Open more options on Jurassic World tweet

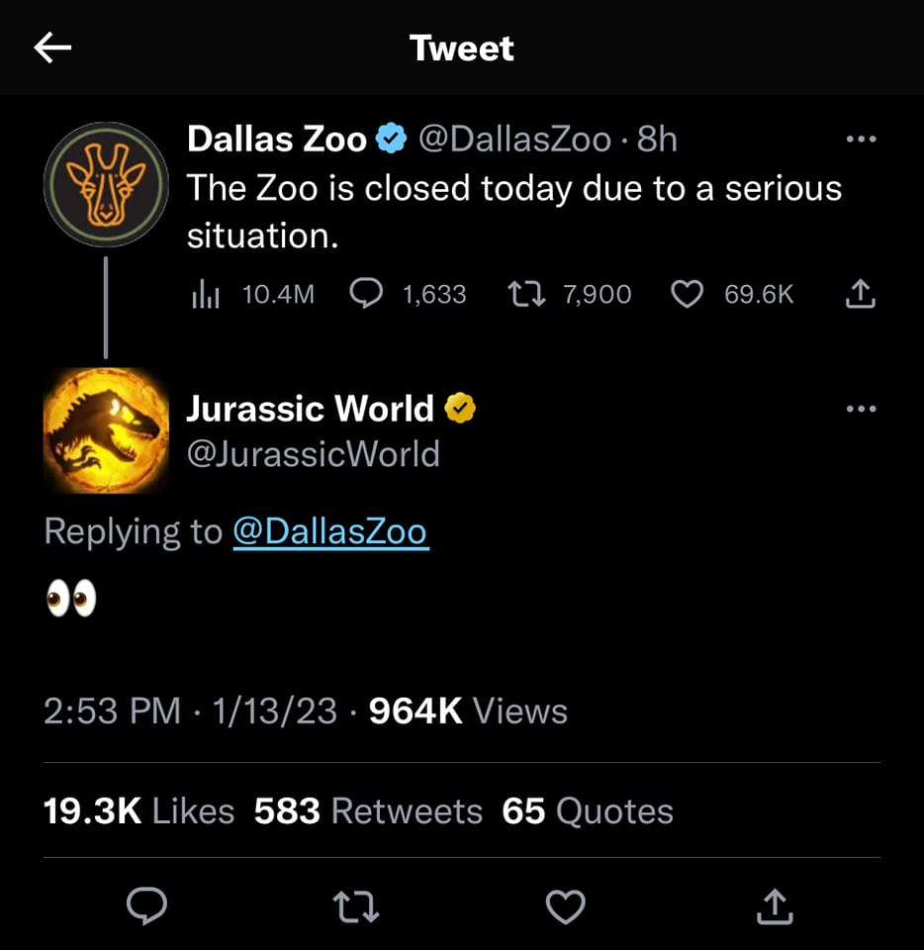[861, 408]
